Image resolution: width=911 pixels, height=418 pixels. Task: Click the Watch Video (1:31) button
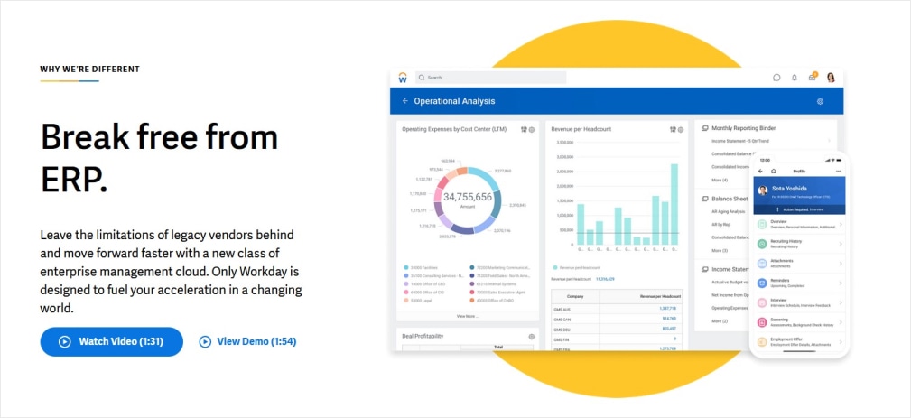pyautogui.click(x=111, y=341)
